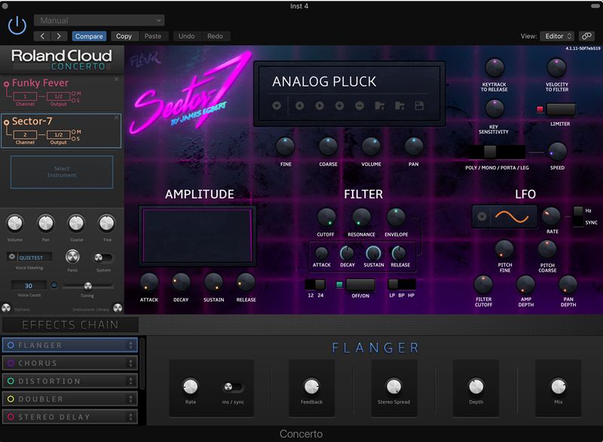This screenshot has height=442, width=603.
Task: Toggle the LP/BP/HP filter type switch
Action: [402, 284]
